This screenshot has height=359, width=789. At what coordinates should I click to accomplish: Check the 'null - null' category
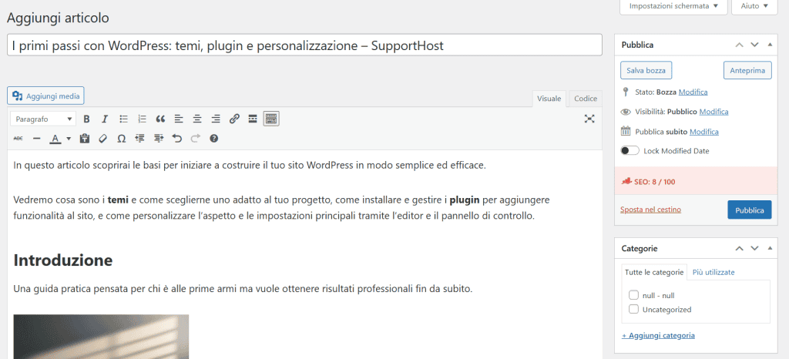(634, 295)
